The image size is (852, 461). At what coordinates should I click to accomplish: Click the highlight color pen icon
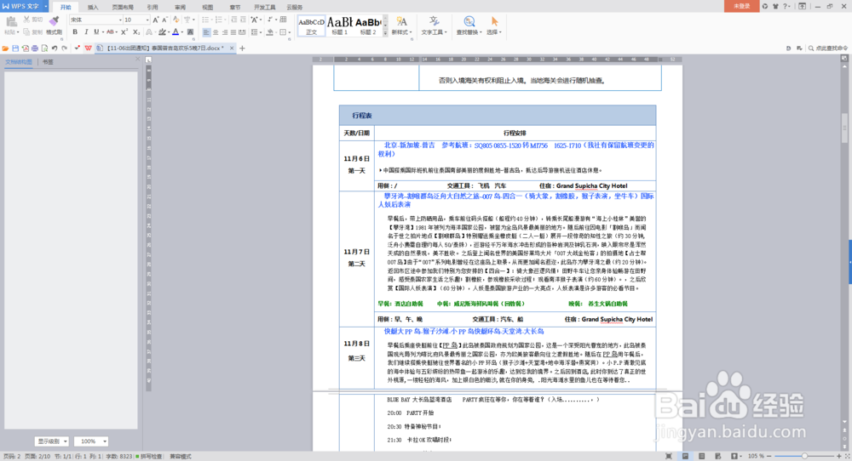pyautogui.click(x=162, y=32)
